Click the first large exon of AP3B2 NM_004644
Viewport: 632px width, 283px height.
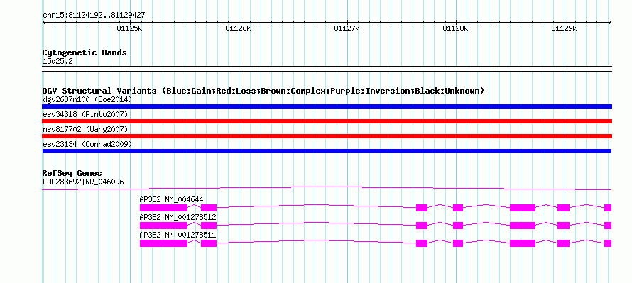click(x=163, y=208)
